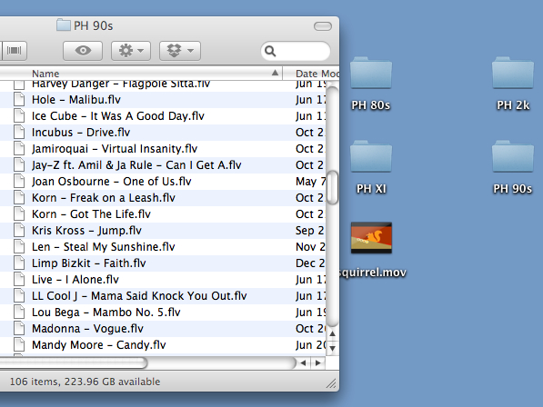
Task: Select Madonna – Vogue.flv
Action: (163, 329)
